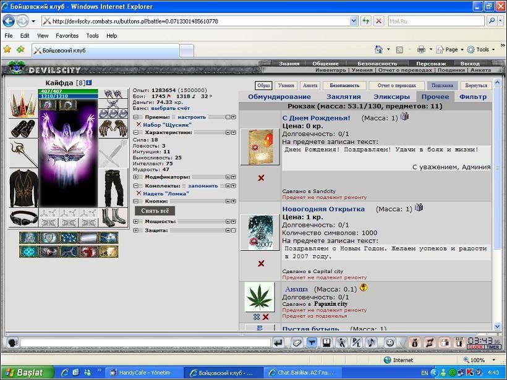The image size is (507, 380).
Task: Click the yellow round icon beside Анаша
Action: coord(364,287)
